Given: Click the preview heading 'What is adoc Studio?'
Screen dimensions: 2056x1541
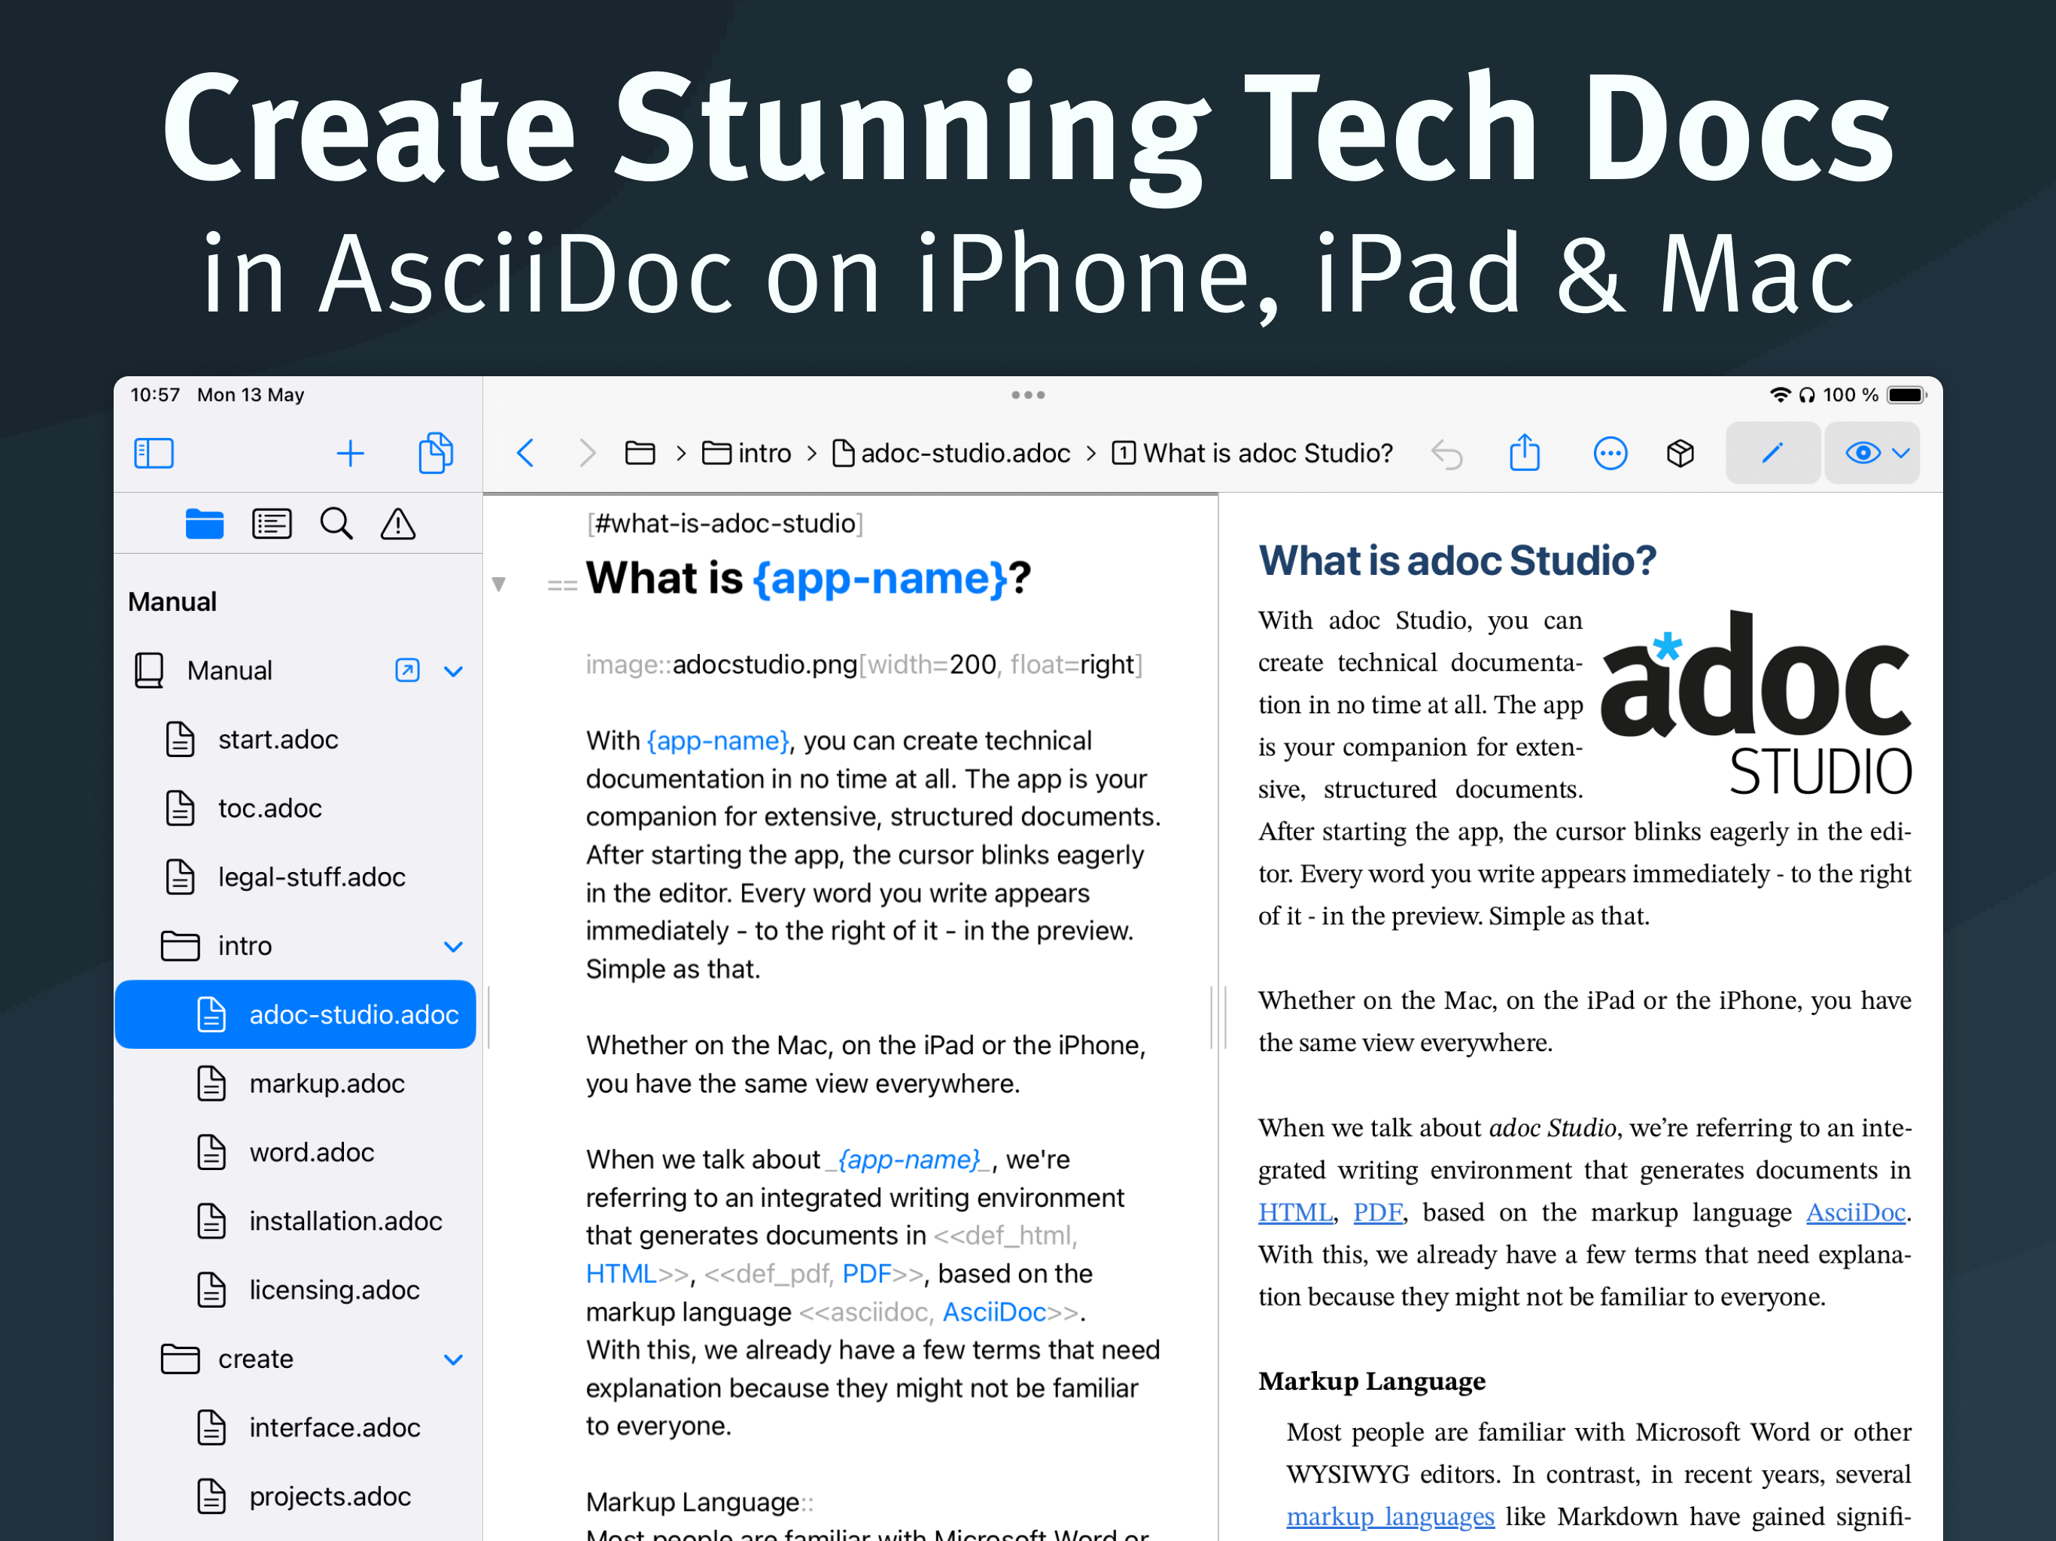Looking at the screenshot, I should [x=1456, y=561].
